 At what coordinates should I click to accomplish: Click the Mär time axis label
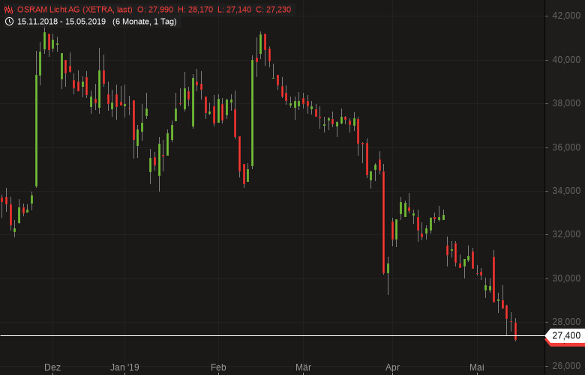pyautogui.click(x=303, y=368)
